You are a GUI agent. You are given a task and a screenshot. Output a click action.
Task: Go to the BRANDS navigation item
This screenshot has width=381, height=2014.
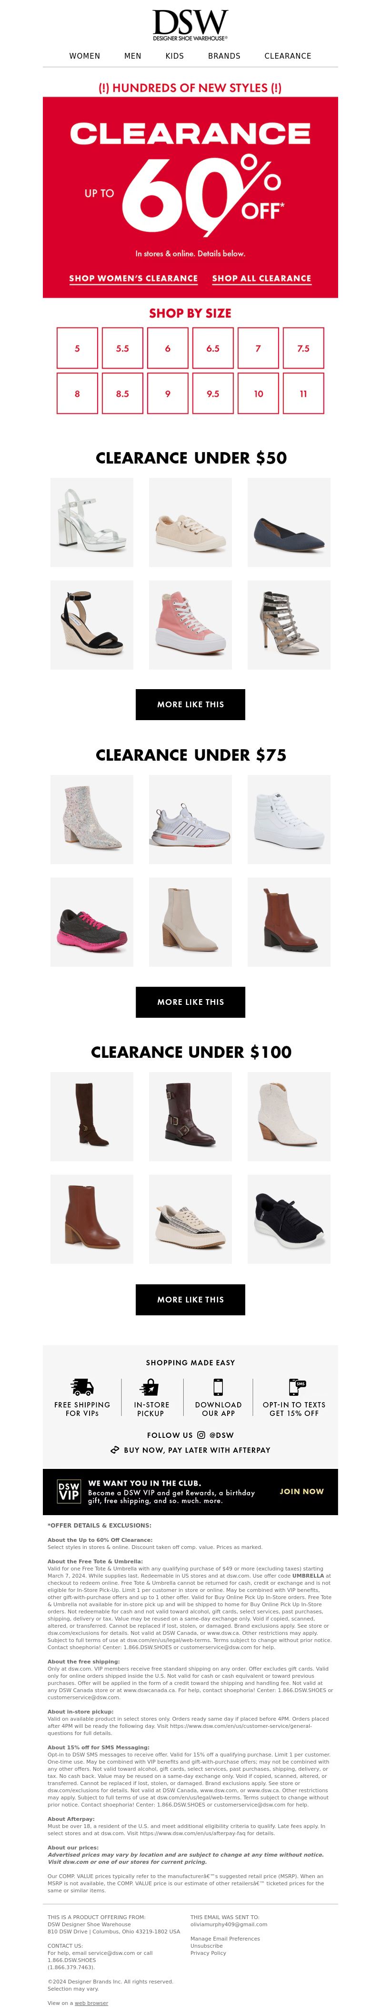point(224,56)
